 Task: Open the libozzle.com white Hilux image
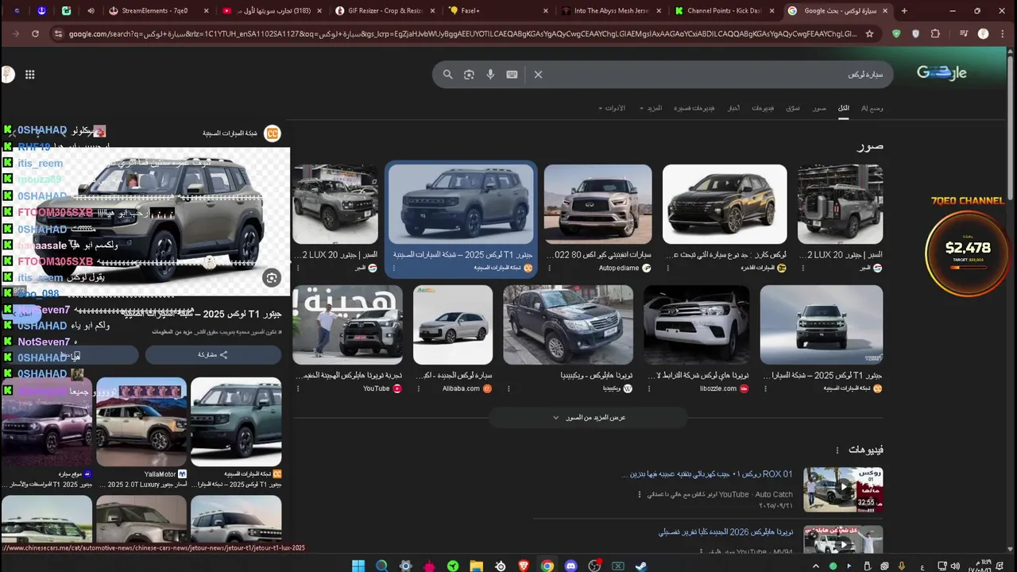(696, 325)
